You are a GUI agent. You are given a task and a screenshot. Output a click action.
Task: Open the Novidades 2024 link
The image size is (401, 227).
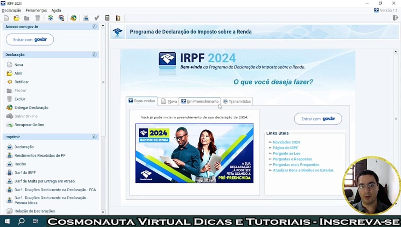[286, 142]
